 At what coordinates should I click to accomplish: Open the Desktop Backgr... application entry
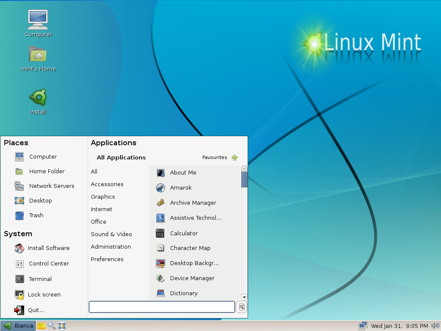(x=187, y=263)
